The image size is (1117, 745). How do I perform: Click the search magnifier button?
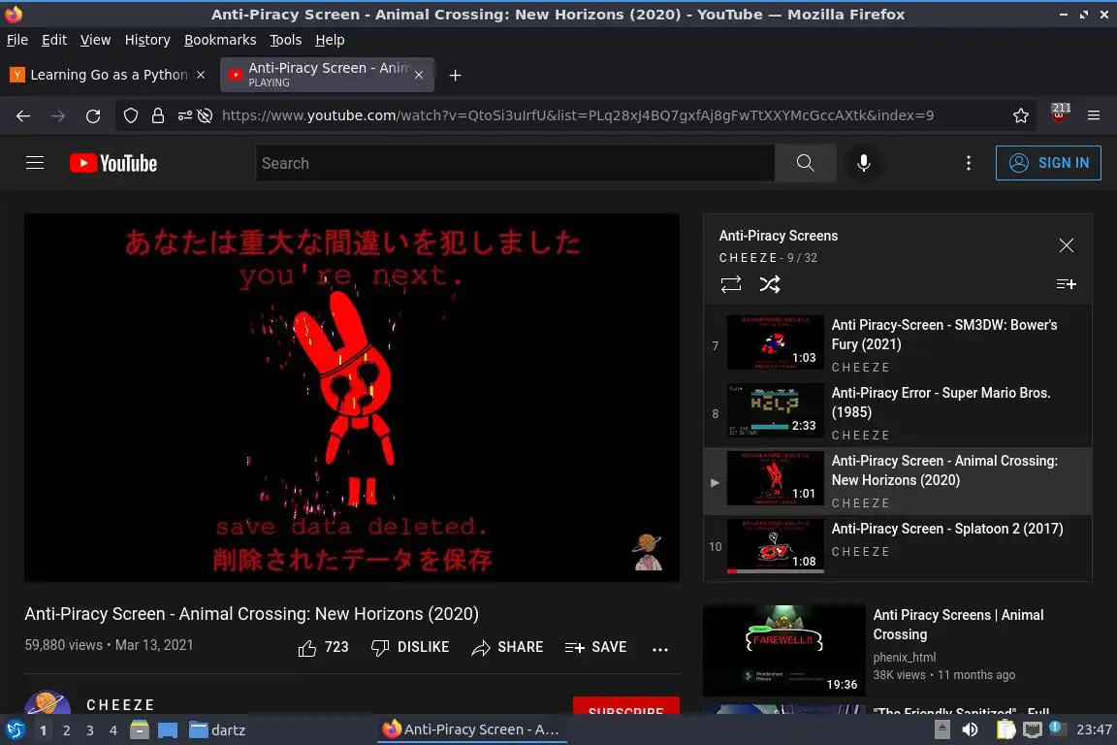click(805, 163)
